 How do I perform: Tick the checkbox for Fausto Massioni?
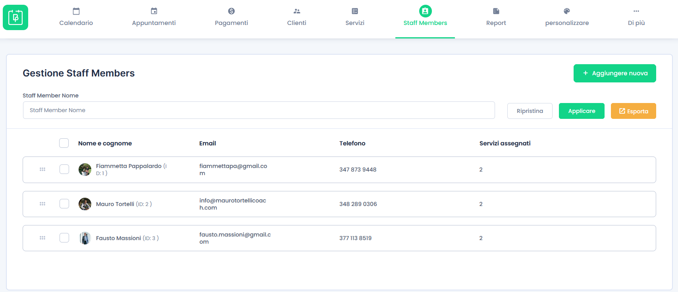coord(64,238)
